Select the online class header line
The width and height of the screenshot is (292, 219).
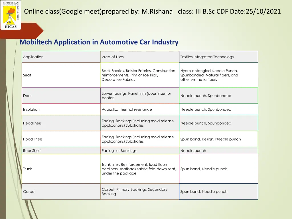click(152, 11)
